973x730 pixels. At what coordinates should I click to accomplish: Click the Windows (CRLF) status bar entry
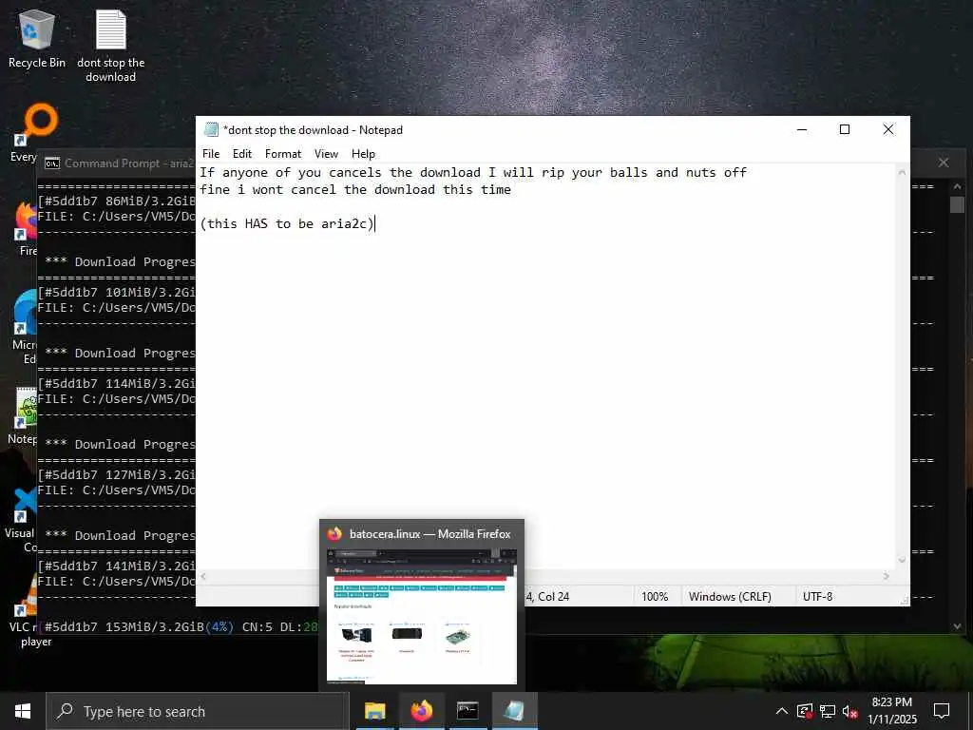click(730, 597)
